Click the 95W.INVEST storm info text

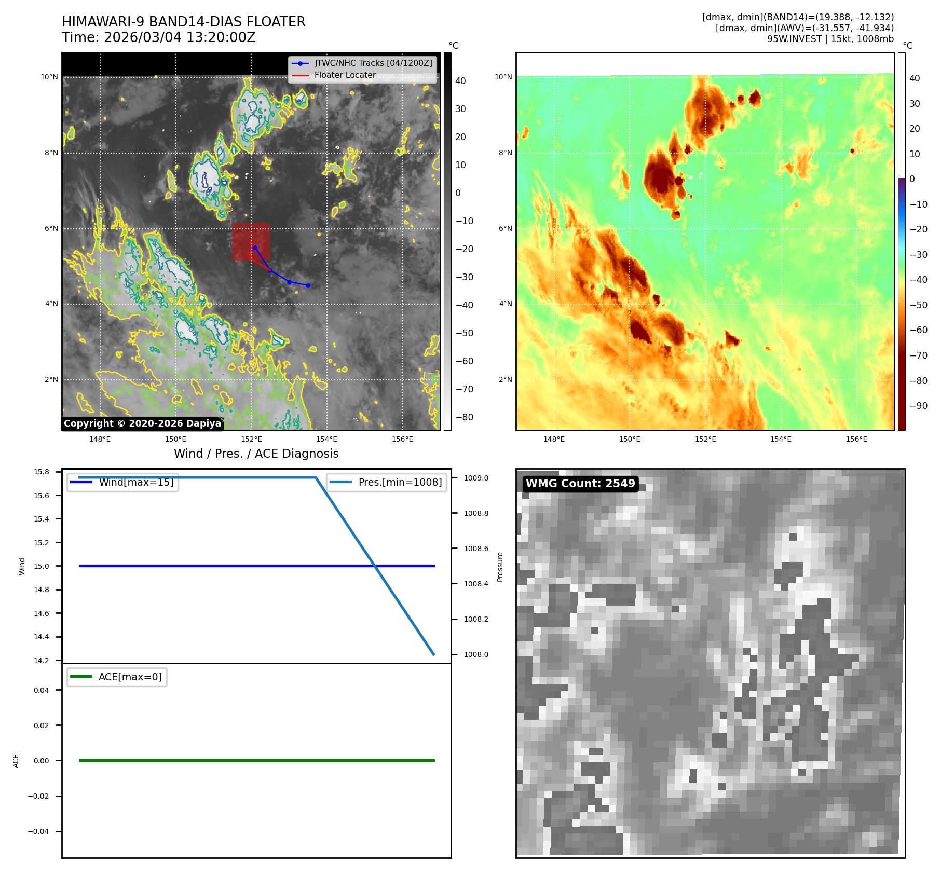tap(830, 39)
